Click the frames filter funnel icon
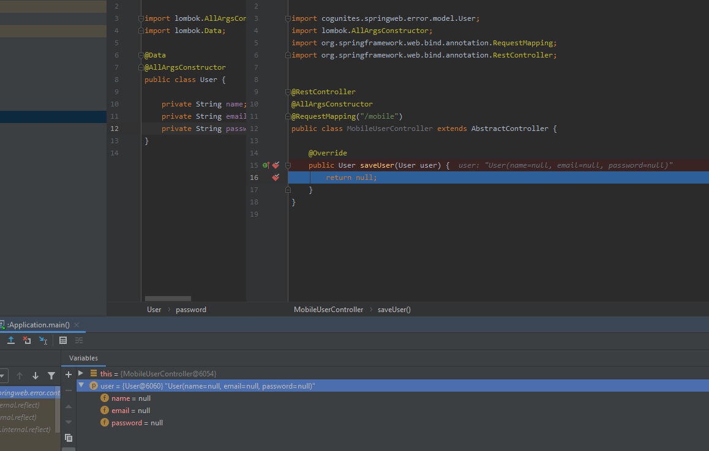Image resolution: width=709 pixels, height=451 pixels. (x=51, y=376)
